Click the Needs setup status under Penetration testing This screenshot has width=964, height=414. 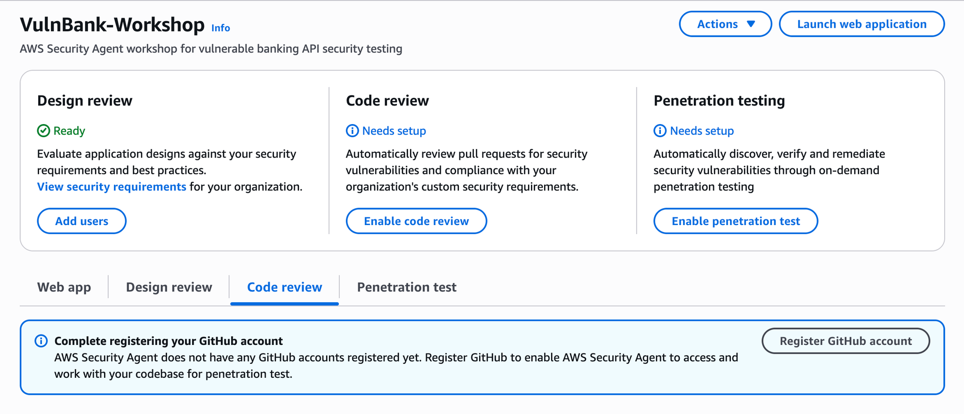[x=702, y=131]
